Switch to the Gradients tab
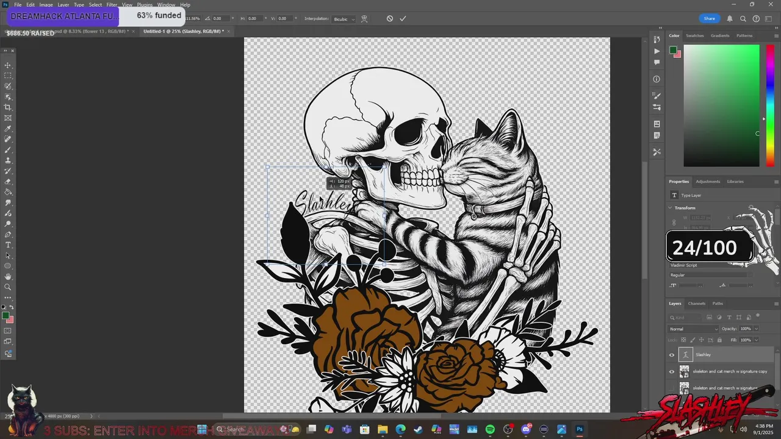 [x=720, y=35]
